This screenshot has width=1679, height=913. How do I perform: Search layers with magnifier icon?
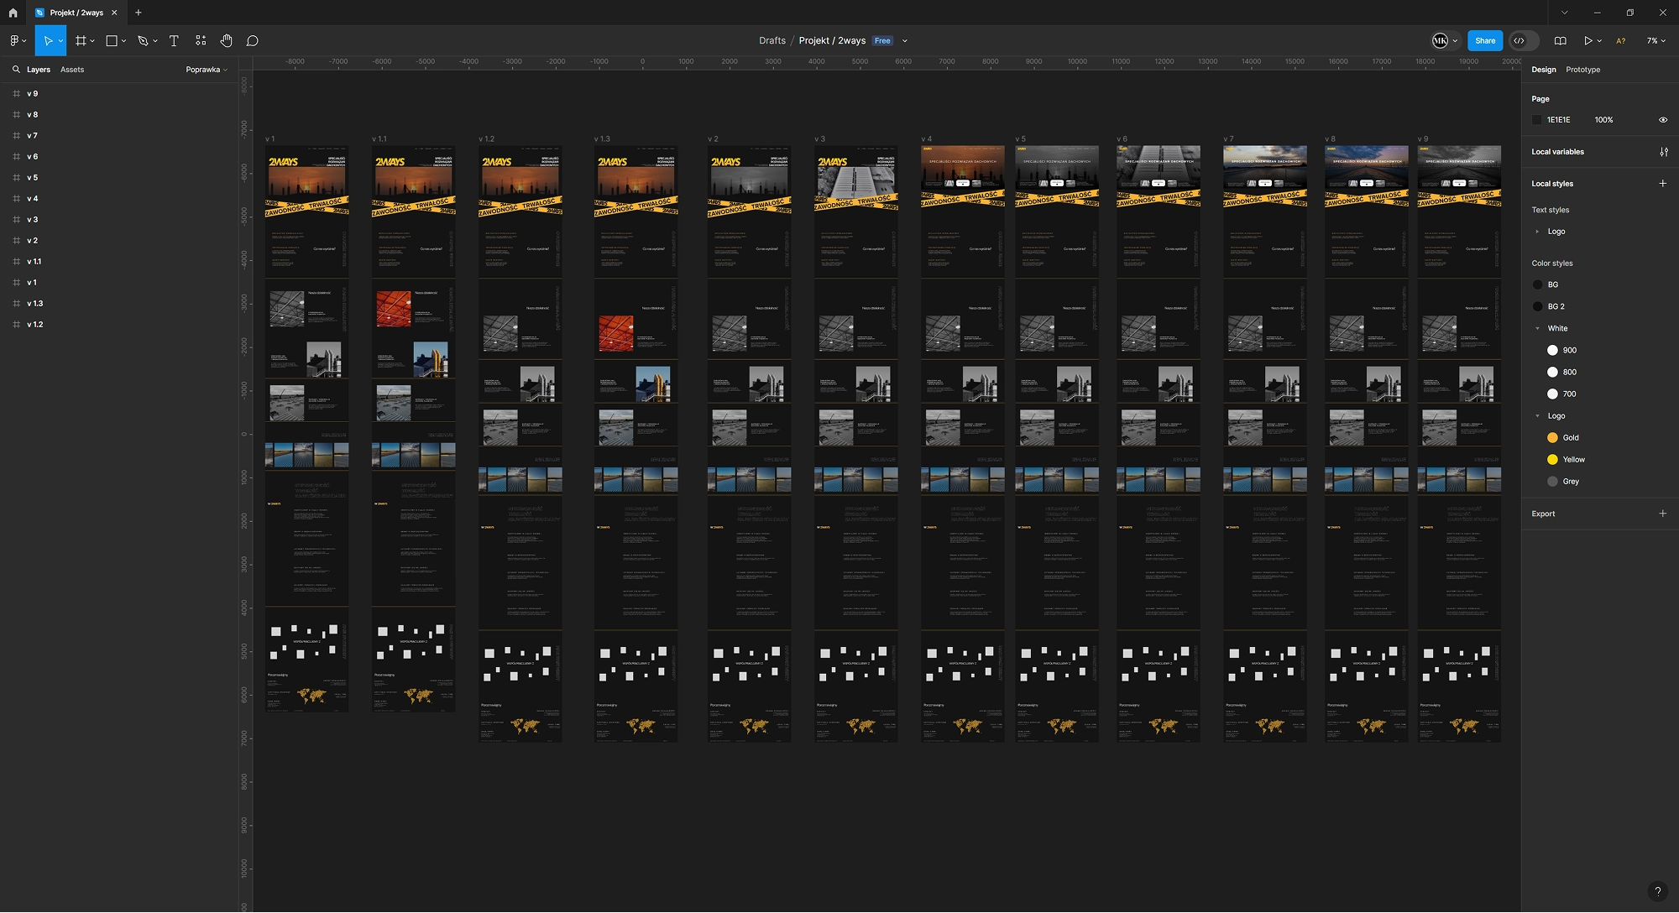[x=16, y=70]
